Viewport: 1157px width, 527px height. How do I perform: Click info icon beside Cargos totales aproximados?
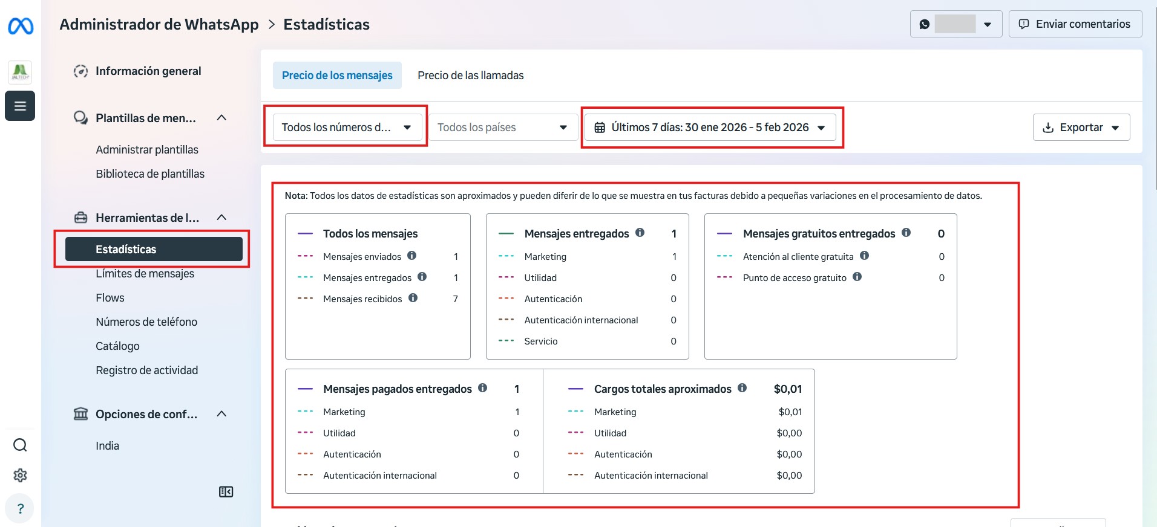point(742,388)
